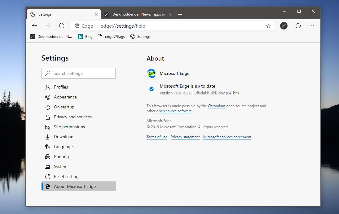Image resolution: width=339 pixels, height=214 pixels.
Task: Click the About heading
Action: (x=155, y=58)
